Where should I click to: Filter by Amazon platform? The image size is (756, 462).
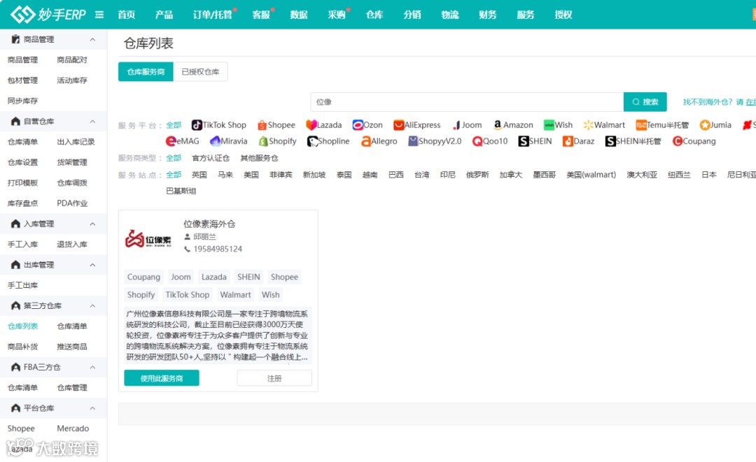pyautogui.click(x=513, y=125)
